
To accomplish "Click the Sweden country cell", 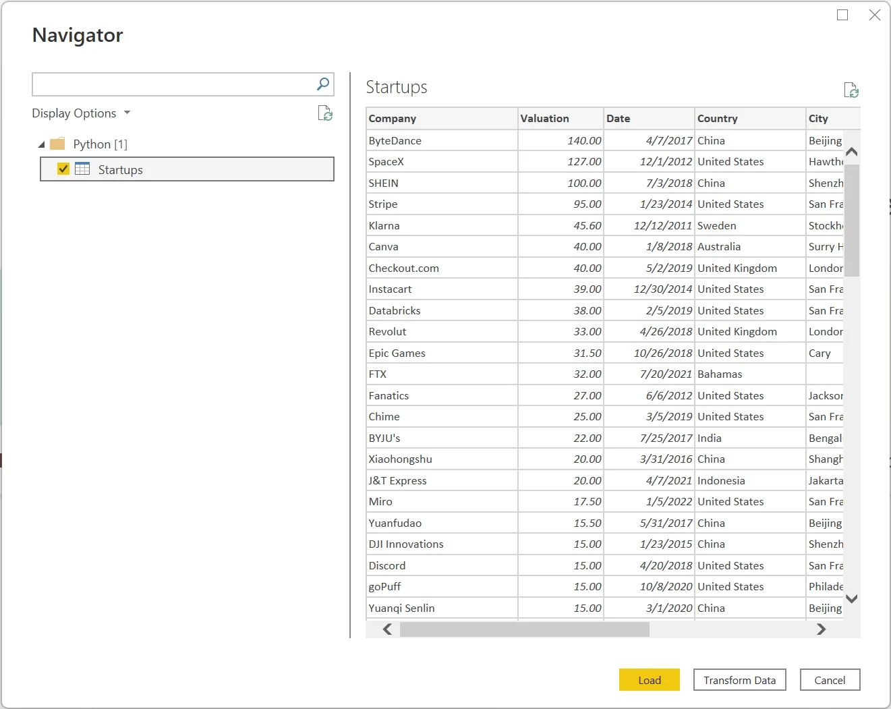I will (750, 225).
